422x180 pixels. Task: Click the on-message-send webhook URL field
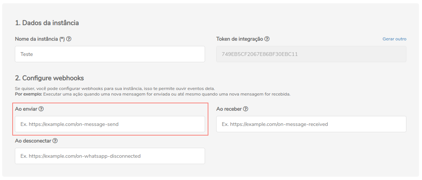(110, 124)
